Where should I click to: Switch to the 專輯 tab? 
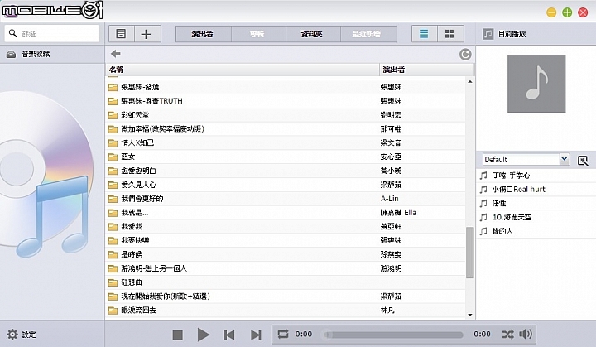(257, 34)
